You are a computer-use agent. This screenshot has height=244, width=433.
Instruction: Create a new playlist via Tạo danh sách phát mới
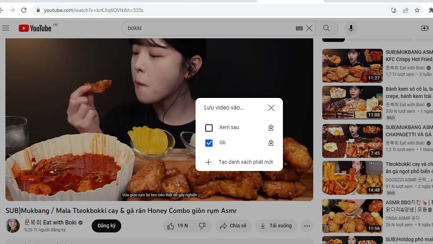tap(239, 162)
